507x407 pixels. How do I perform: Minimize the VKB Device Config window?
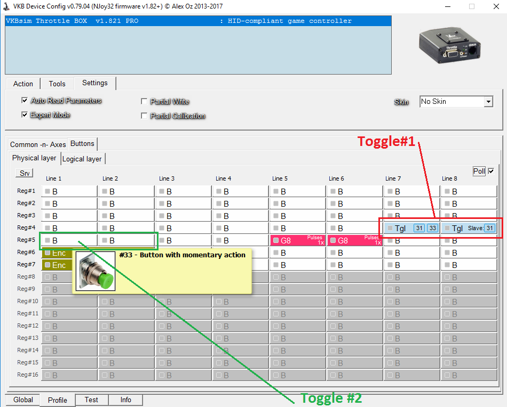[x=448, y=6]
